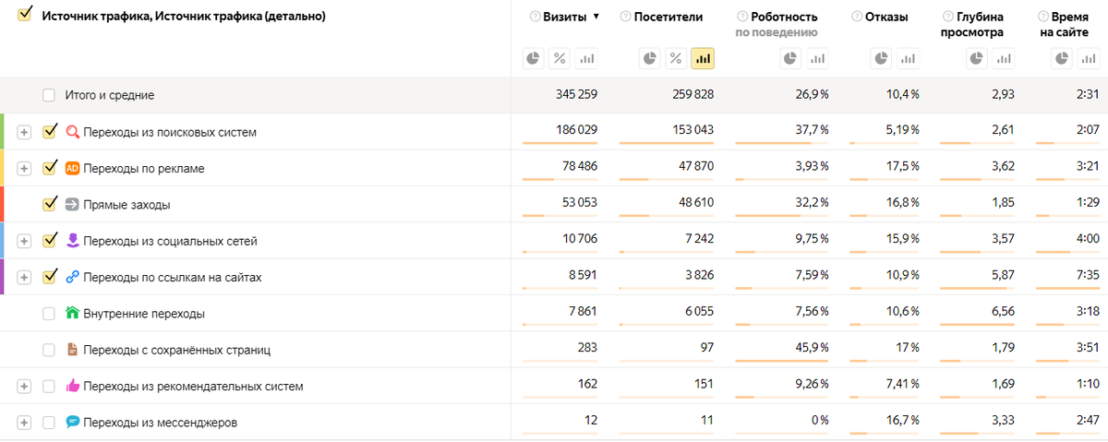Expand the Переходы из поисковых систем row

pos(24,132)
